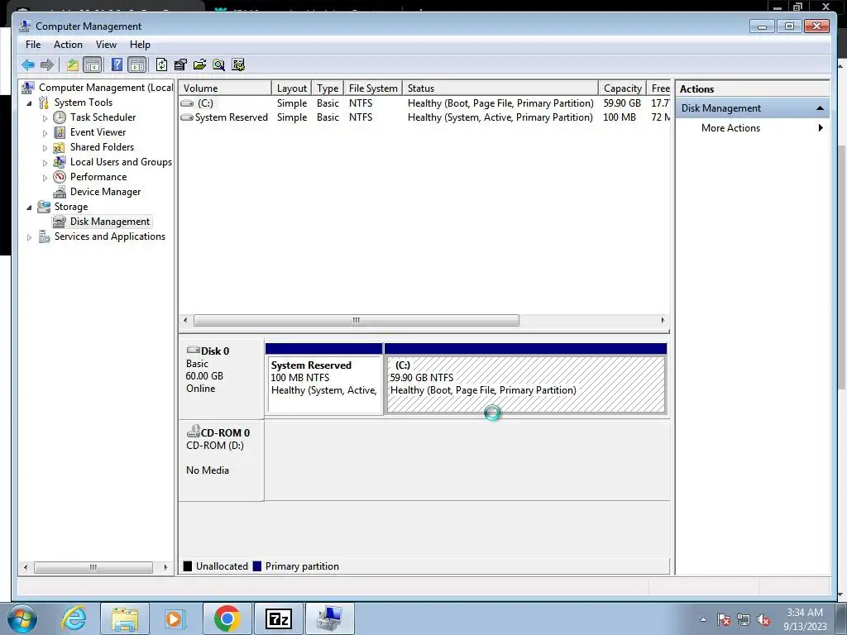Expand the Event Viewer node
Screen dimensions: 847x635
(x=45, y=133)
